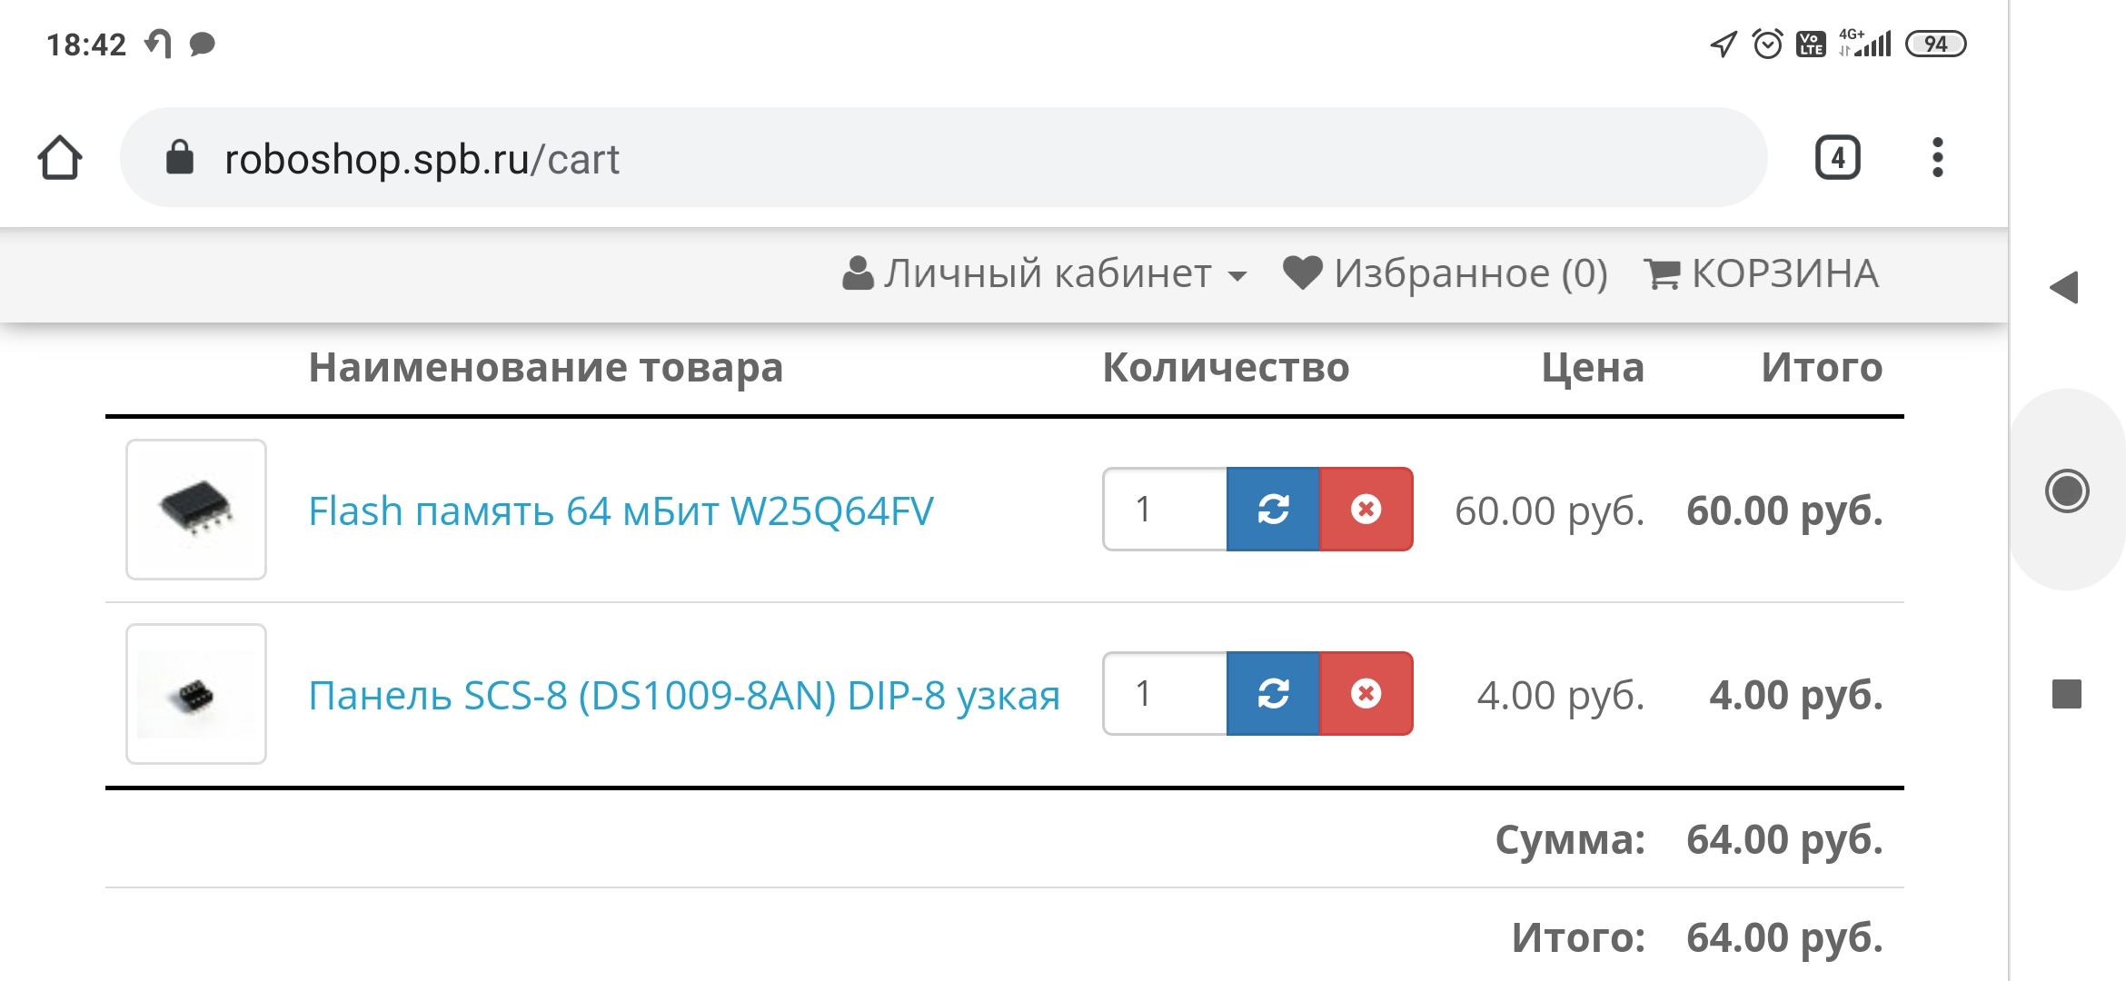Open the КОРЗИНА cart menu

pyautogui.click(x=1762, y=273)
